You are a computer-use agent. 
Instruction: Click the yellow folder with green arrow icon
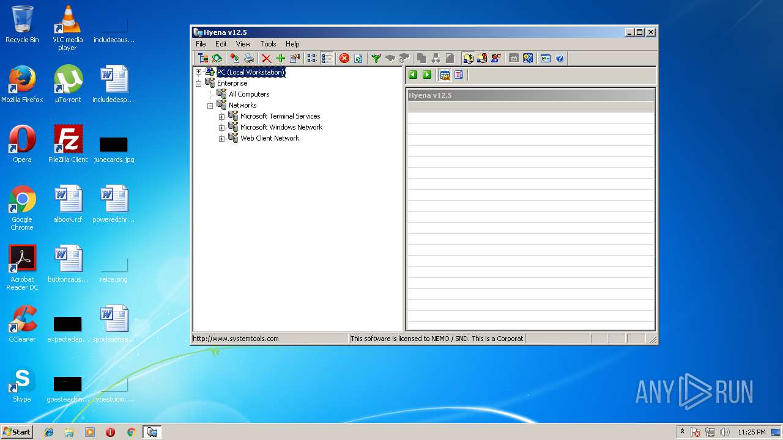point(468,58)
